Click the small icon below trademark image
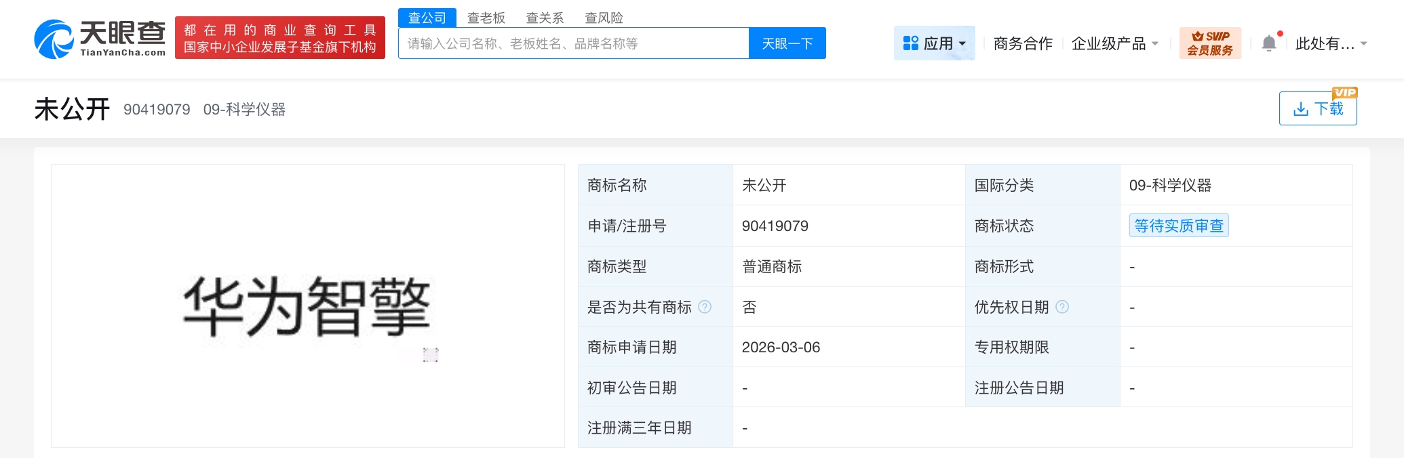Image resolution: width=1404 pixels, height=458 pixels. click(x=431, y=354)
